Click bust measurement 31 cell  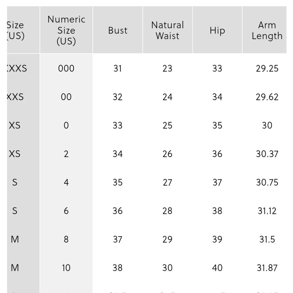(x=118, y=69)
